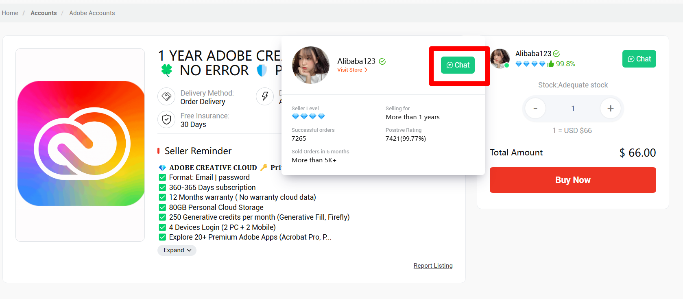Click the thumbs-up rating icon
Image resolution: width=683 pixels, height=299 pixels.
551,64
